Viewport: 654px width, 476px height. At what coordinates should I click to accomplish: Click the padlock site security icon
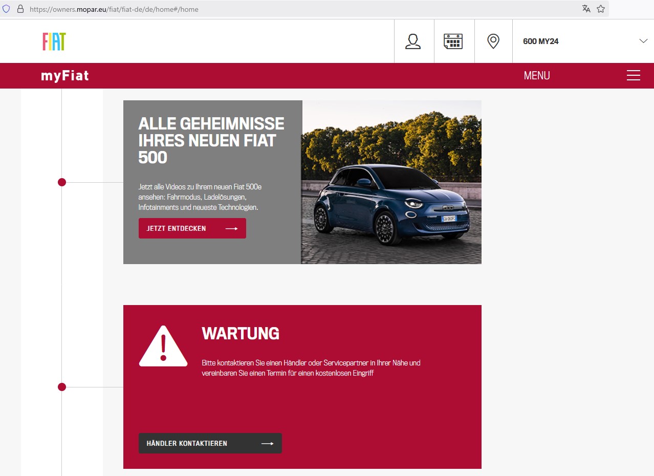click(x=20, y=9)
